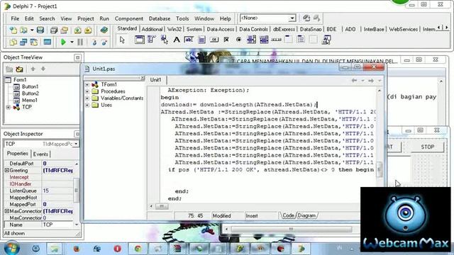Select the GroupBox component icon

(289, 40)
